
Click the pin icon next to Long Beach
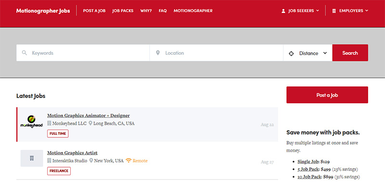pos(90,123)
